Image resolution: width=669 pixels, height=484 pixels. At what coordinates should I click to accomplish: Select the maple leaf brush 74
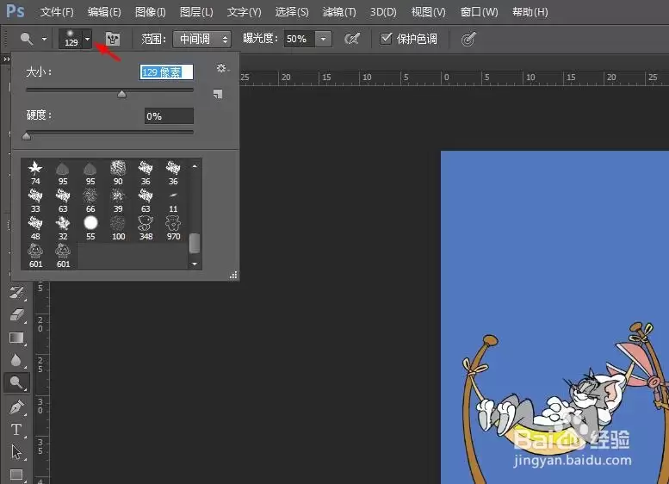pyautogui.click(x=35, y=173)
